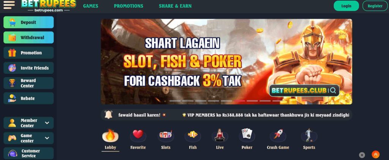Screen dimensions: 389x160
Task: Click the Register button
Action: (x=375, y=6)
